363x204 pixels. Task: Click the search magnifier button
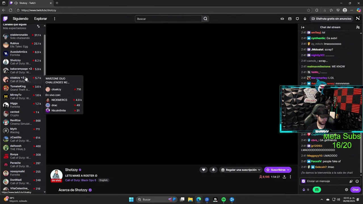(x=206, y=19)
